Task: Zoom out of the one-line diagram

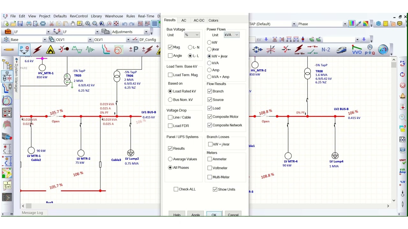Action: (x=95, y=24)
